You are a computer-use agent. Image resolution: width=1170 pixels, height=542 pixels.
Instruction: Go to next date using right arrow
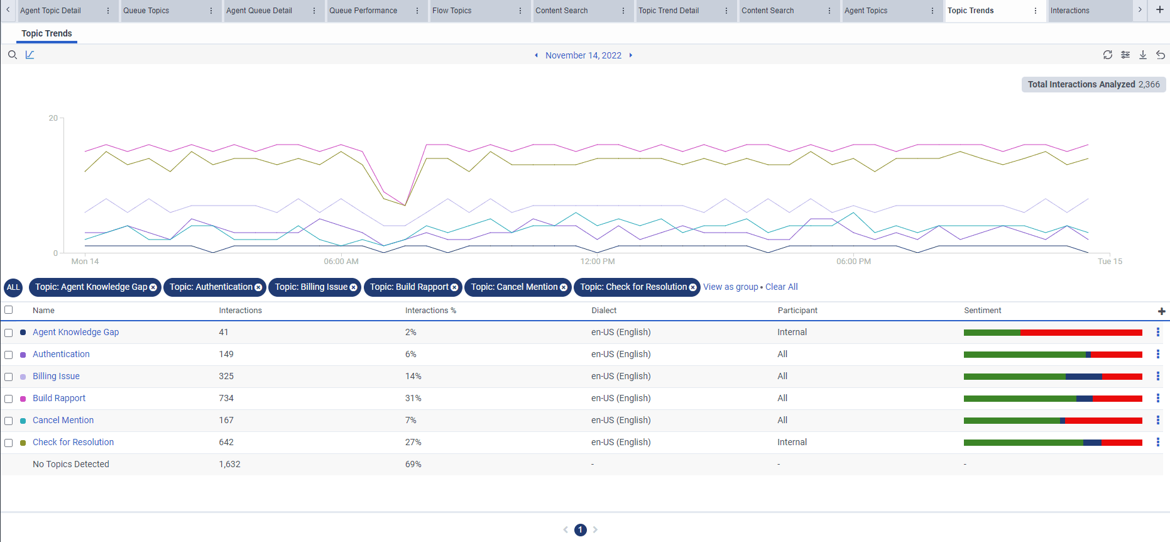point(630,55)
